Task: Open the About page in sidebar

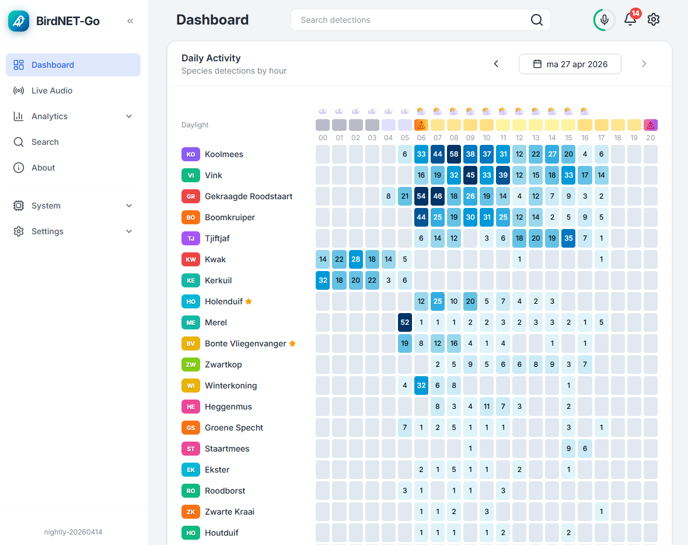Action: point(43,168)
